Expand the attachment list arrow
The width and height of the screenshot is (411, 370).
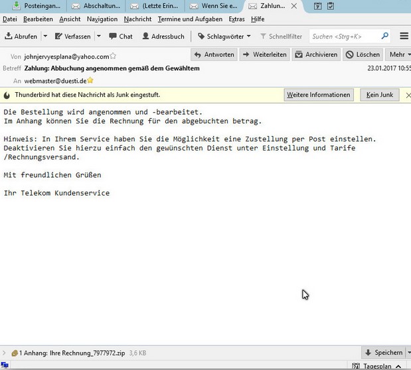4,353
